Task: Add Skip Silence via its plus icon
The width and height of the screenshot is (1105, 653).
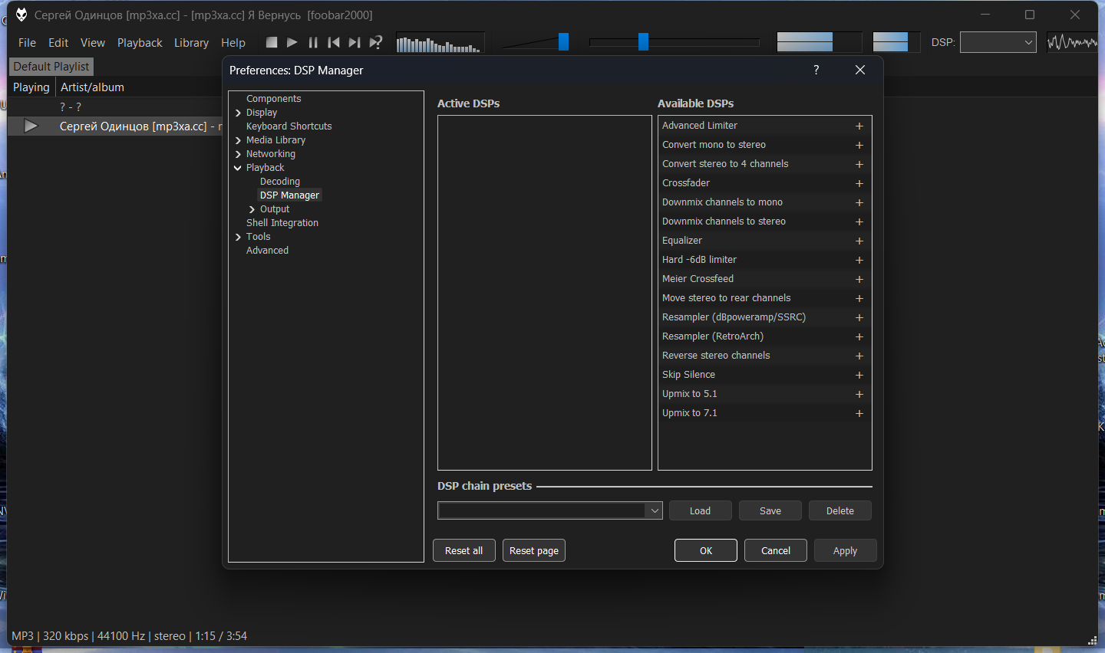Action: coord(859,376)
